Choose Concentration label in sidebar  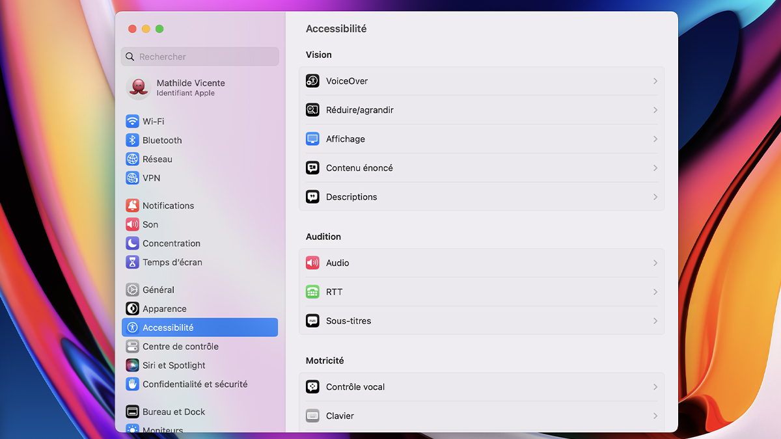tap(172, 243)
